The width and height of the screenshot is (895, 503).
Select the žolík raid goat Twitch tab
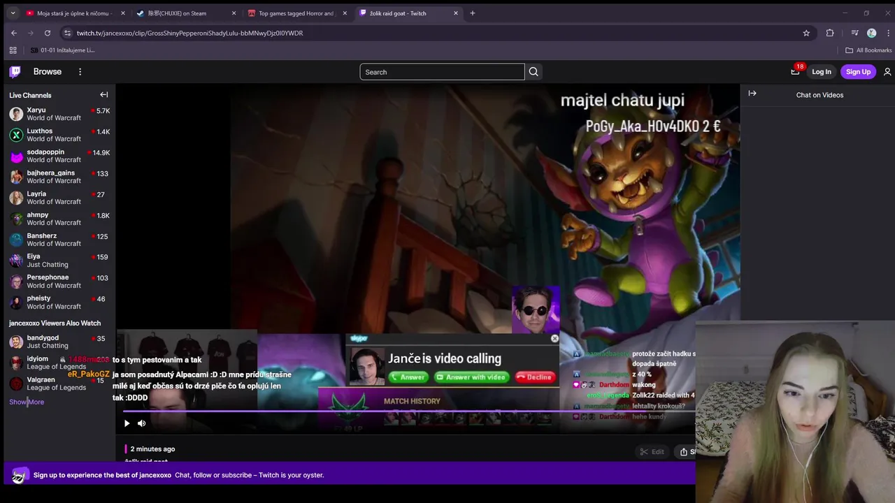(x=408, y=13)
